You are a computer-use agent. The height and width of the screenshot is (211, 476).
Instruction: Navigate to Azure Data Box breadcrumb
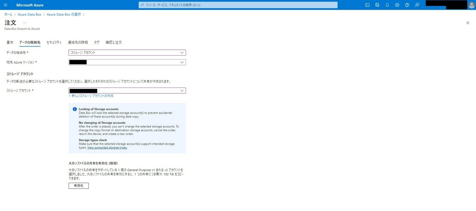pyautogui.click(x=30, y=14)
